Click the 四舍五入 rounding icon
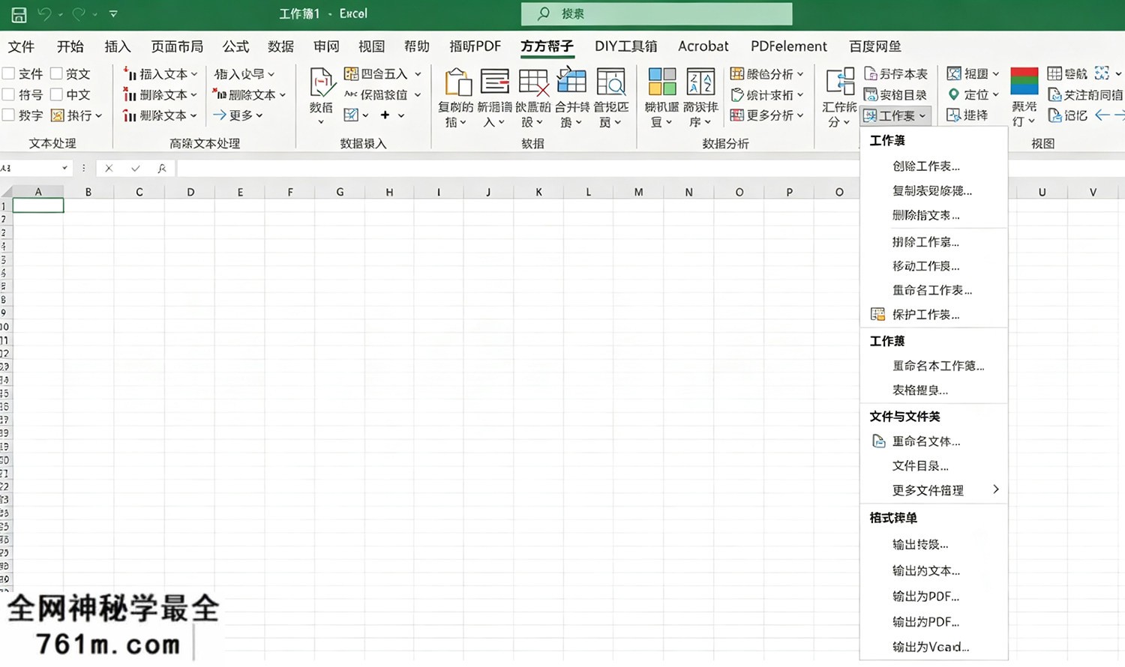Viewport: 1125px width, 667px height. click(x=351, y=73)
